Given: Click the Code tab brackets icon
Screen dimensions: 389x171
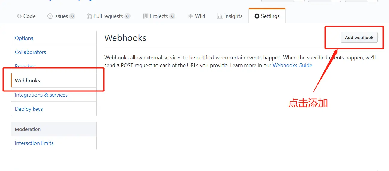Looking at the screenshot, I should pos(19,16).
